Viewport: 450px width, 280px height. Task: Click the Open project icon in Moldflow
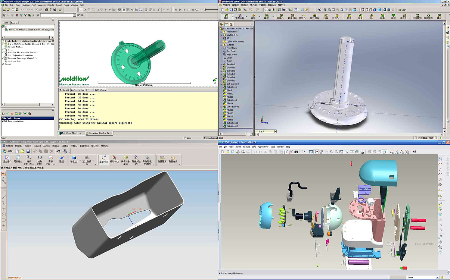pyautogui.click(x=4, y=10)
